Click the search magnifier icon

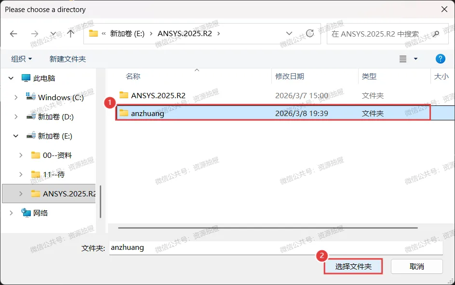(x=436, y=34)
